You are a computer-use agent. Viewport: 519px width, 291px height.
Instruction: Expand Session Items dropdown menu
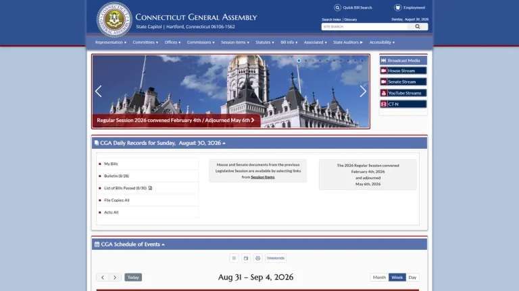coord(235,42)
